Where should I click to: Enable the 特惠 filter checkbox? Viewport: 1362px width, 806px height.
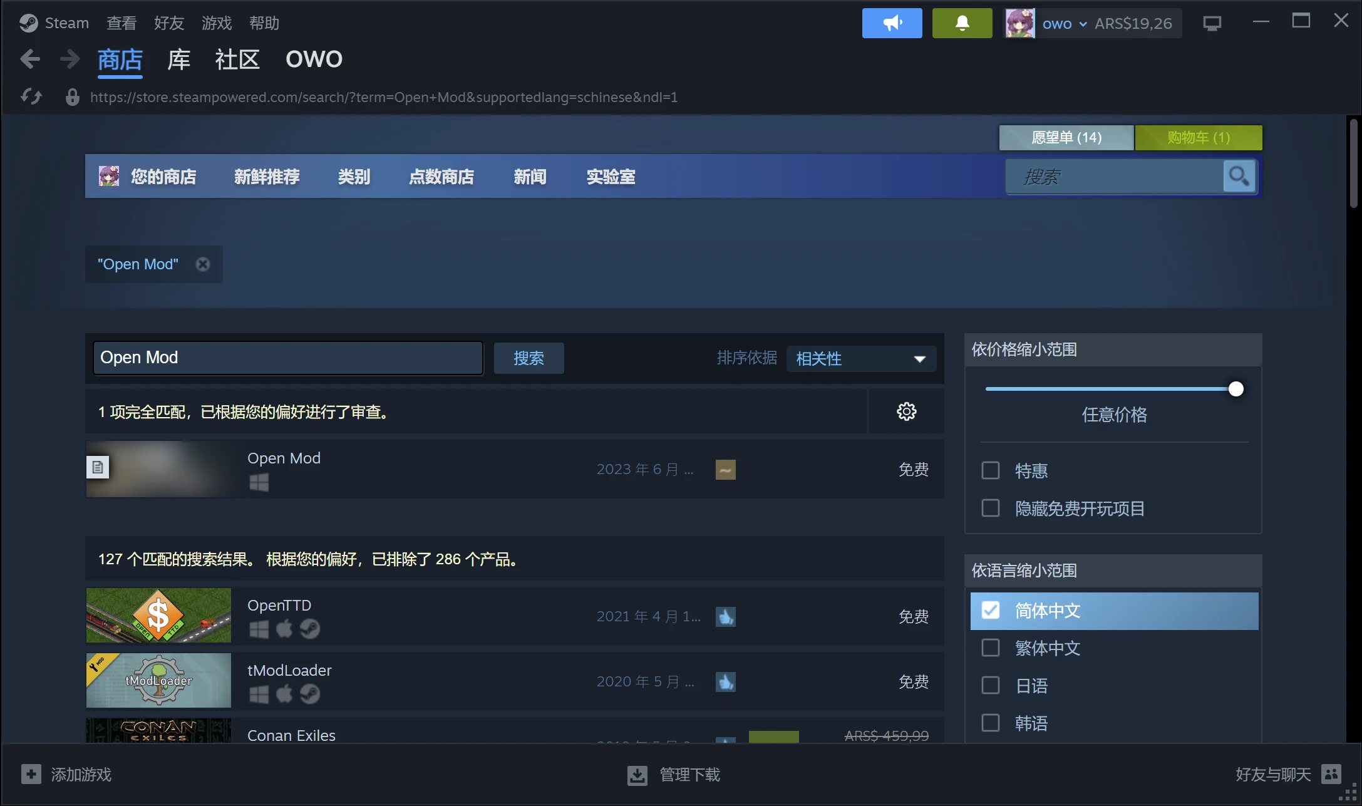(990, 470)
